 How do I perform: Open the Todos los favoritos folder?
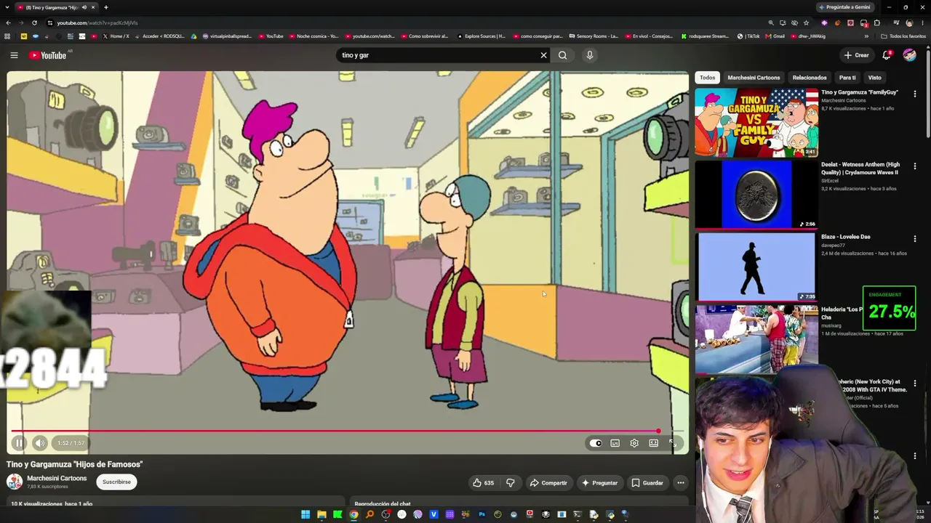tap(903, 36)
